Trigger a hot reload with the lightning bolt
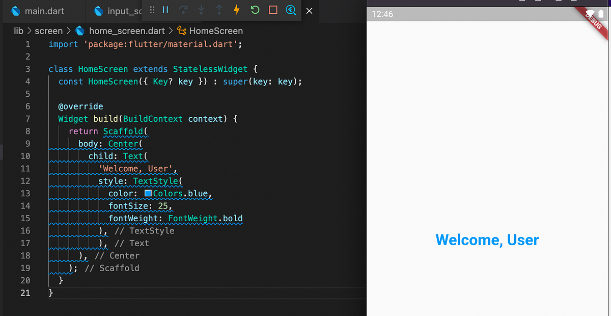The image size is (611, 316). [237, 10]
